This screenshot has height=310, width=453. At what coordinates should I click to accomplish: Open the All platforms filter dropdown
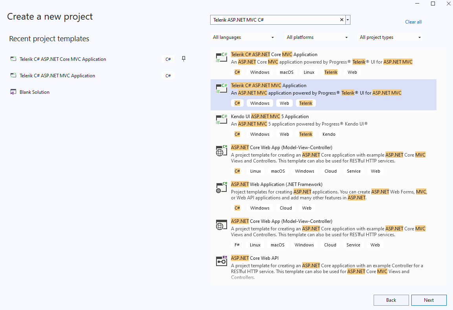point(317,37)
